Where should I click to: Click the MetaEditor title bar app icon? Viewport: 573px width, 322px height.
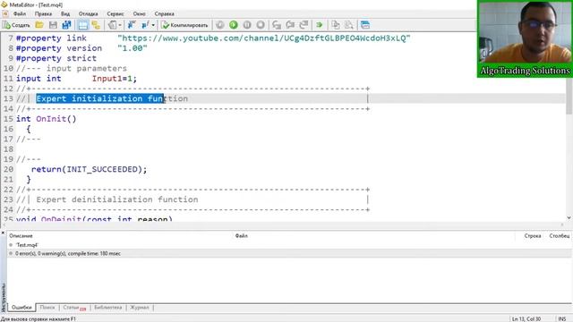[x=4, y=4]
